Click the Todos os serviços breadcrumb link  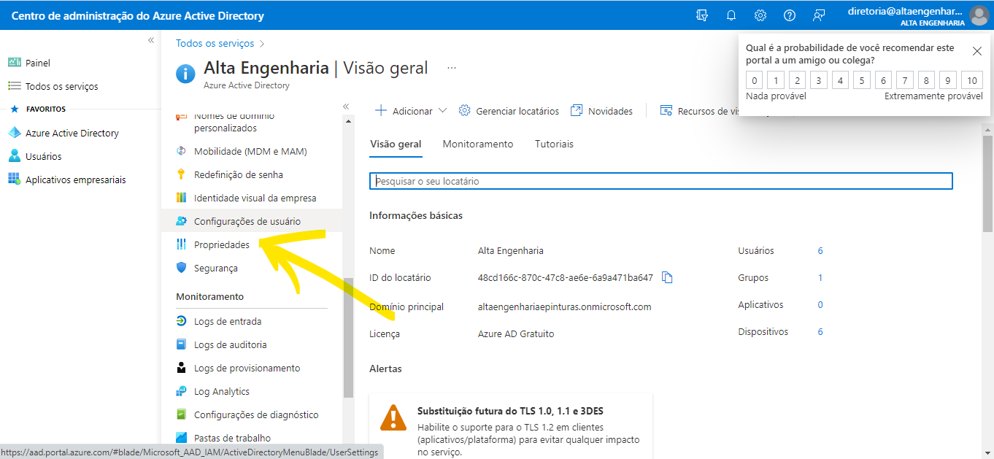tap(215, 44)
